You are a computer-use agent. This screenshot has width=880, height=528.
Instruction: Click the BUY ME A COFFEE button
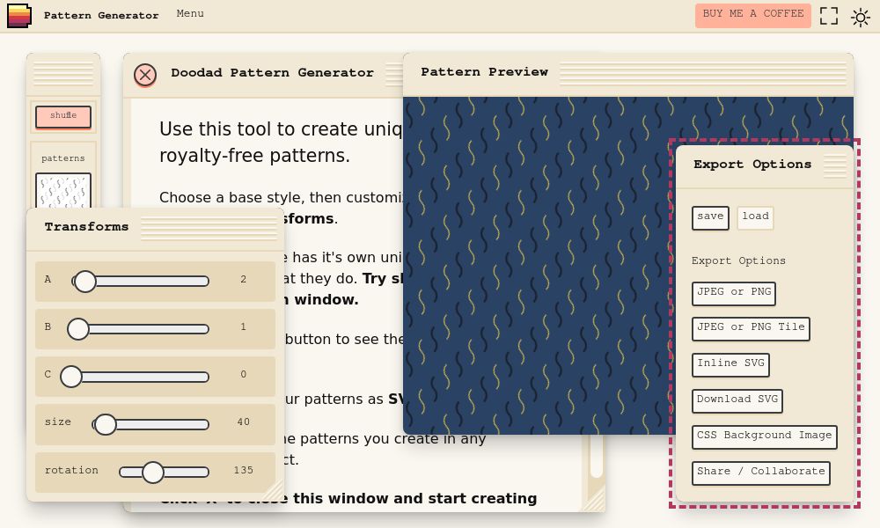(752, 15)
